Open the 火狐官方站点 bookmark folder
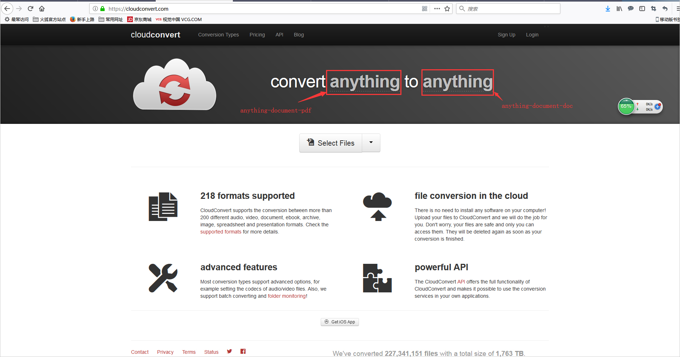Screen dimensions: 680x357 (x=49, y=19)
